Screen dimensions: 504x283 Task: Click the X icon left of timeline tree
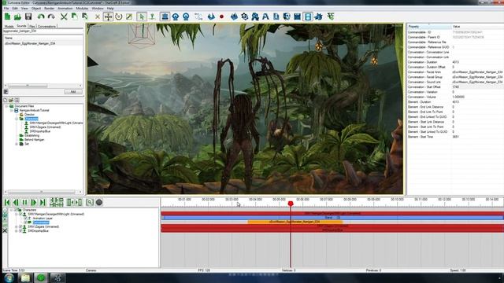(5, 230)
